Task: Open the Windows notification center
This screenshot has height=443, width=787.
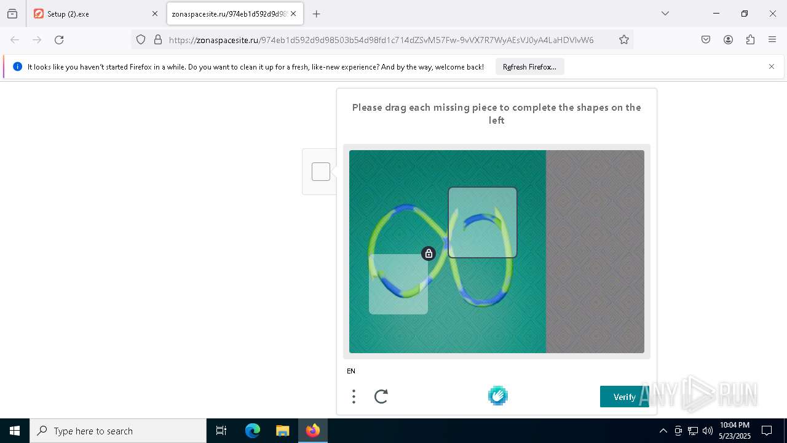Action: [x=767, y=431]
